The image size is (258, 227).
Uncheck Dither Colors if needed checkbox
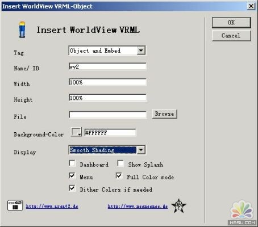pos(72,188)
